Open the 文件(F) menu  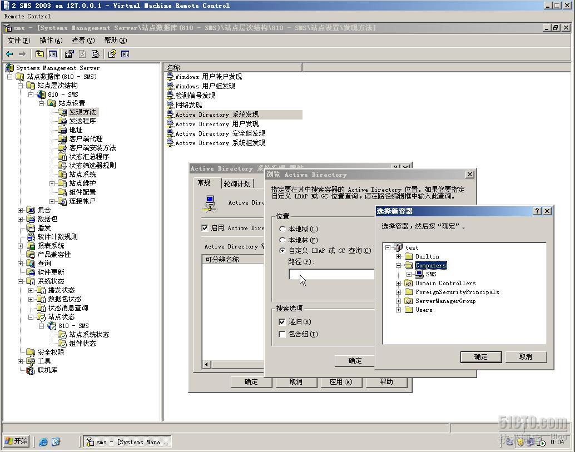[19, 41]
